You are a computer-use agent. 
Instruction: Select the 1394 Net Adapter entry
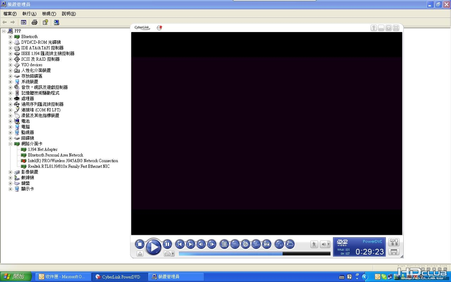coord(43,149)
